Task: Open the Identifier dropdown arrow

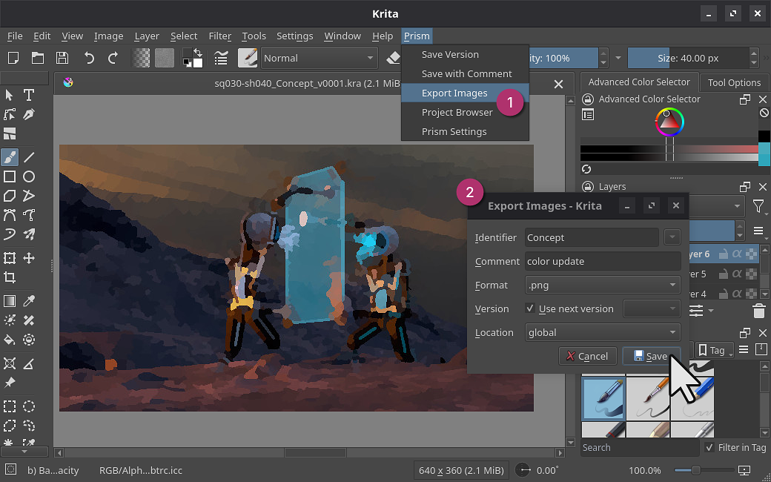Action: [x=672, y=237]
